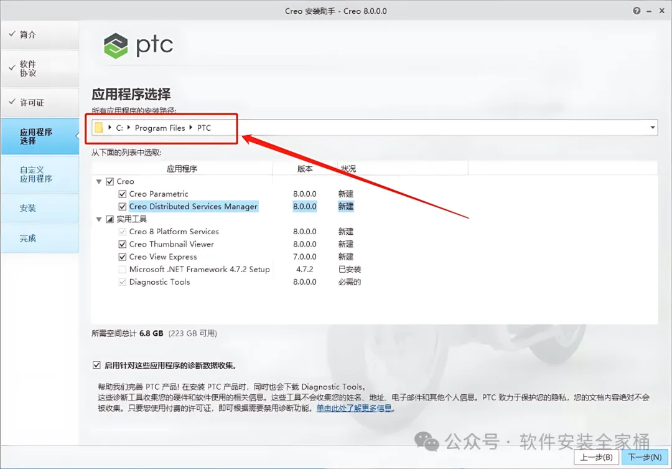Image resolution: width=672 pixels, height=469 pixels.
Task: Click the PTC logo
Action: coord(138,45)
